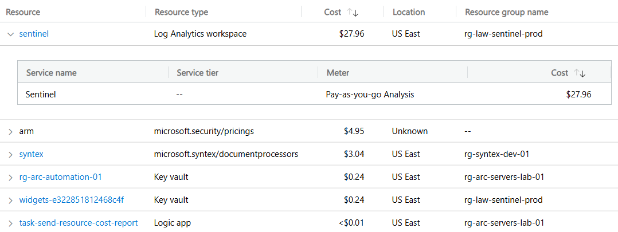Expand the widgets-e322851812468c4f row
This screenshot has width=618, height=232.
(x=10, y=200)
